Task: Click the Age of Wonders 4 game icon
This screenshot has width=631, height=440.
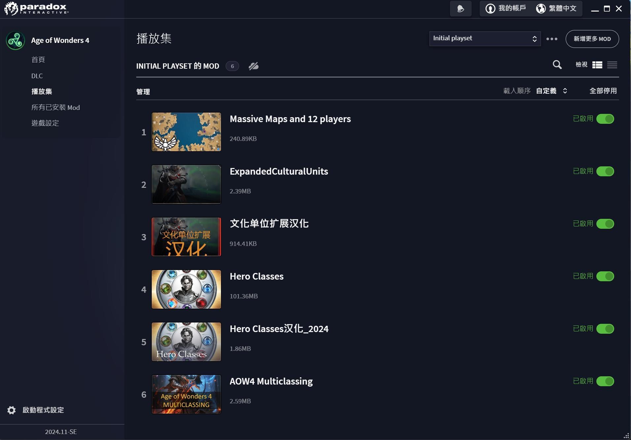Action: [x=16, y=41]
